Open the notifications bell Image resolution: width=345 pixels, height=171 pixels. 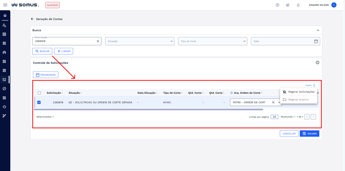click(x=298, y=5)
